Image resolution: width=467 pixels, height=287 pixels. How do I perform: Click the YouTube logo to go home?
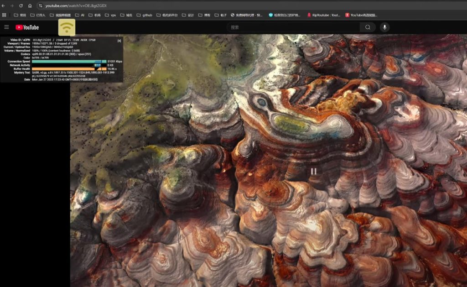pyautogui.click(x=27, y=27)
